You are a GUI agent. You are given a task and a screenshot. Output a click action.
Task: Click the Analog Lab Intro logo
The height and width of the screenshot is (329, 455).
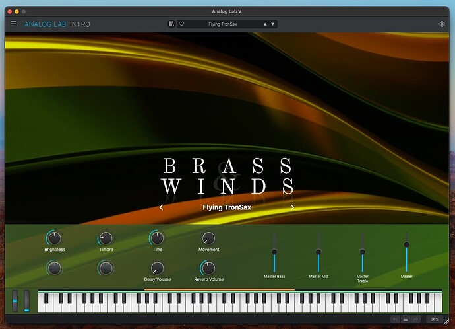(57, 24)
